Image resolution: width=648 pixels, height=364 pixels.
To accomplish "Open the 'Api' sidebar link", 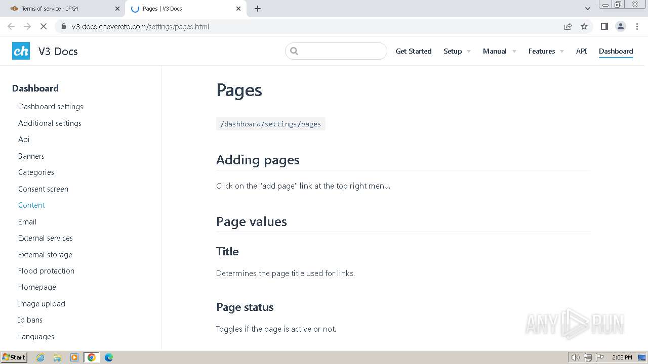I will (x=24, y=140).
